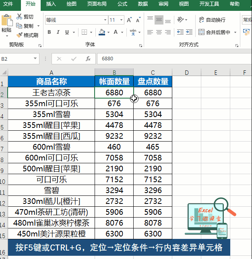Open the 合并后居中 dropdown arrow
The image size is (252, 259).
click(x=235, y=32)
